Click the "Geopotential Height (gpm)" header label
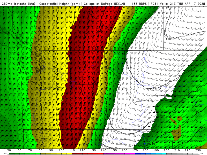Viewport: 207px width, 155px height. click(60, 4)
